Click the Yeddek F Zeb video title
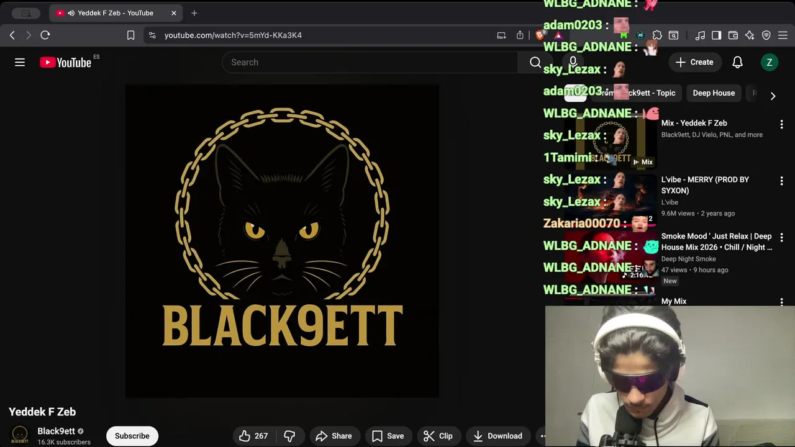The image size is (795, 447). [42, 412]
